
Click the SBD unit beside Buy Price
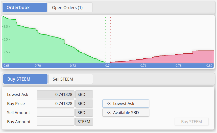pyautogui.click(x=84, y=104)
